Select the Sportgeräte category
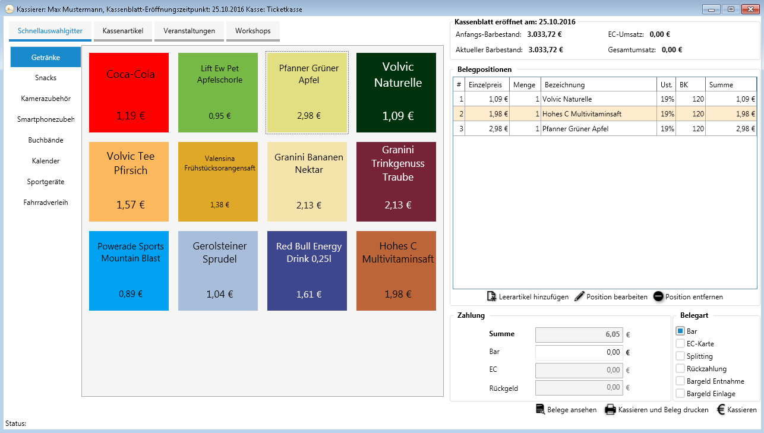The width and height of the screenshot is (764, 433). [x=46, y=182]
